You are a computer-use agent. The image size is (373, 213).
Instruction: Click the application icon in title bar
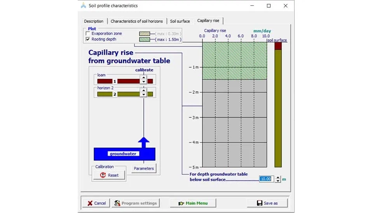click(x=84, y=6)
